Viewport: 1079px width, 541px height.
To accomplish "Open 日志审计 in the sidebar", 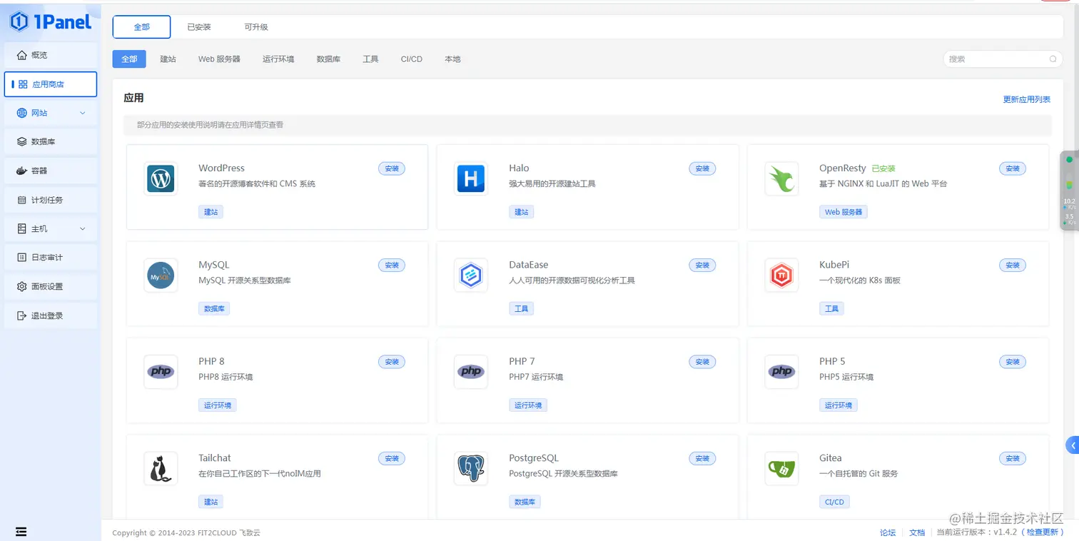I will [51, 258].
